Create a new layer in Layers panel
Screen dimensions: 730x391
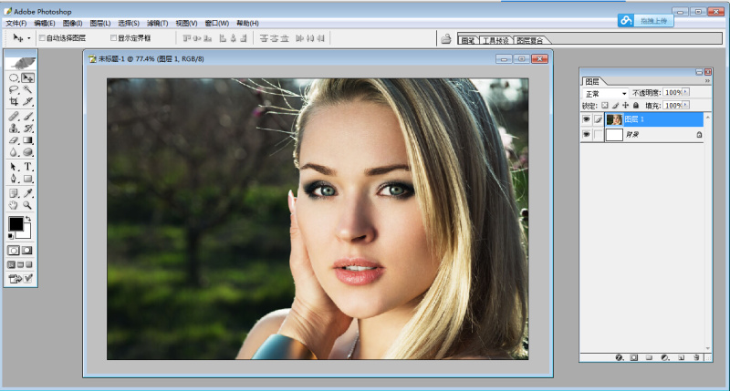[681, 357]
